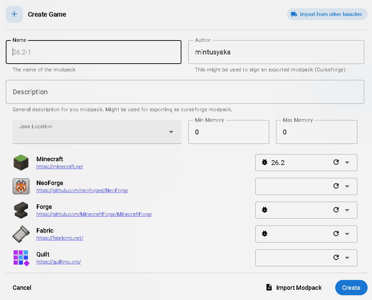Refresh the Forge version list
The height and width of the screenshot is (300, 372).
[336, 210]
